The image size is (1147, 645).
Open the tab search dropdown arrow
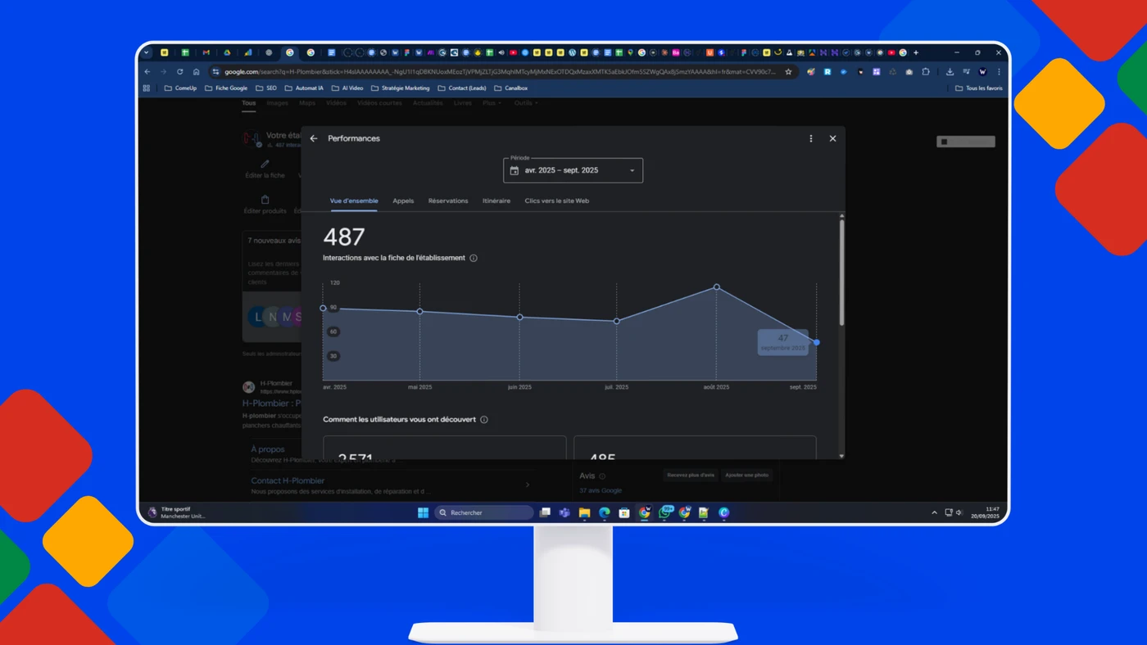click(x=147, y=52)
